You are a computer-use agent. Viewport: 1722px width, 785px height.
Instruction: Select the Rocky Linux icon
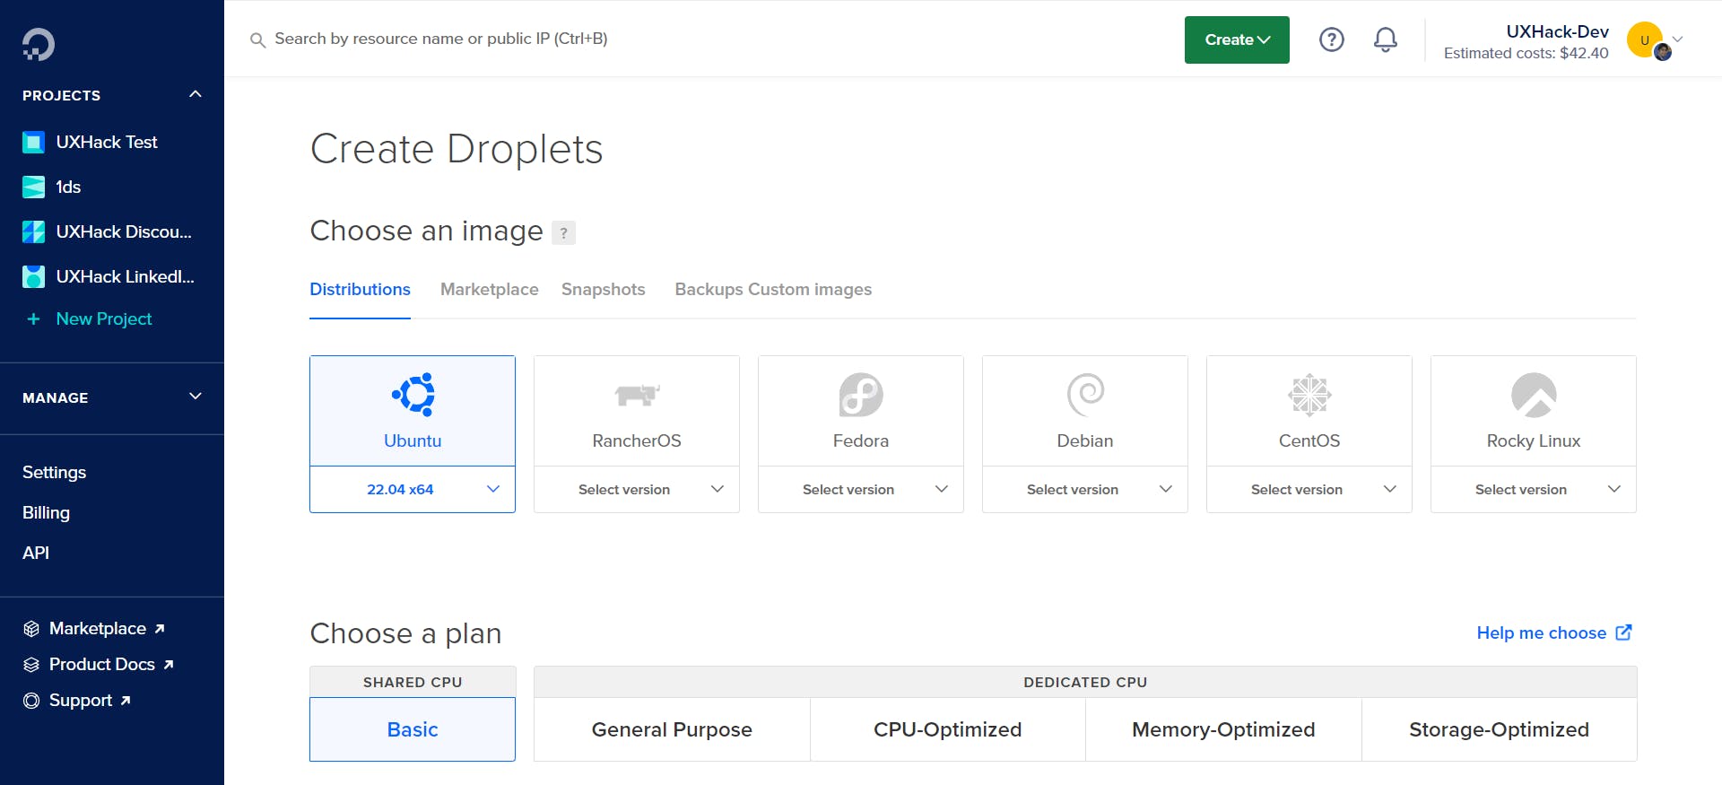click(x=1533, y=395)
